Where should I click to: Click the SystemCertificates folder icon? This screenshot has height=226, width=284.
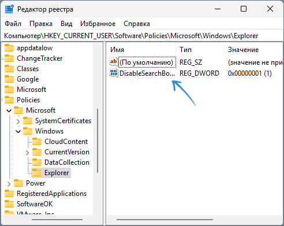click(28, 121)
